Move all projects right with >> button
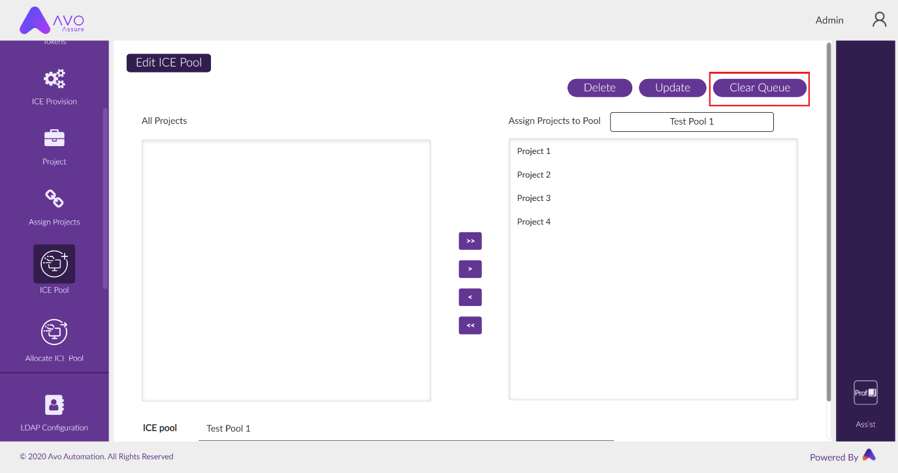The height and width of the screenshot is (473, 898). tap(470, 241)
